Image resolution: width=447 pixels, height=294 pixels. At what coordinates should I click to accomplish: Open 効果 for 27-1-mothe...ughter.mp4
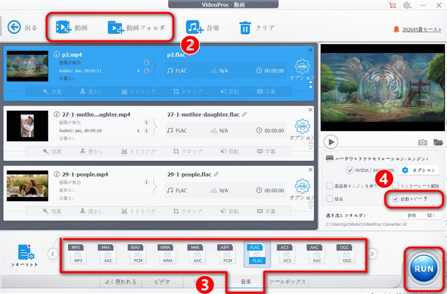[x=52, y=151]
